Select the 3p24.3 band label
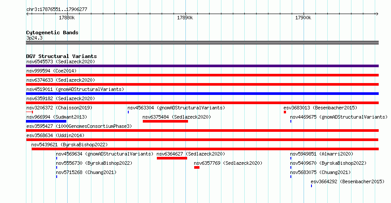 (x=34, y=38)
